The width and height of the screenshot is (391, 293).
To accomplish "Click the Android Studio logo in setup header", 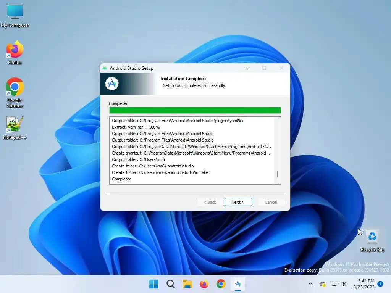I will [112, 84].
